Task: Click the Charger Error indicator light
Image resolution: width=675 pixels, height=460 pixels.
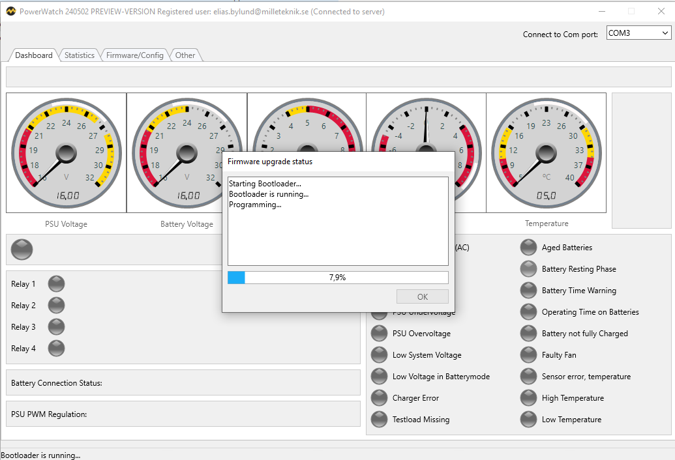Action: point(379,397)
